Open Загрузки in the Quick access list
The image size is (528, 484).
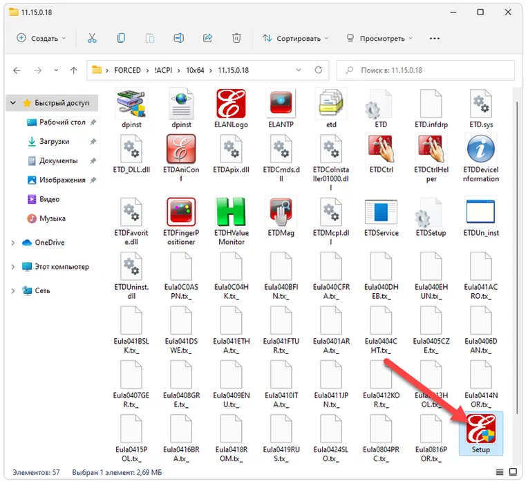click(x=54, y=141)
